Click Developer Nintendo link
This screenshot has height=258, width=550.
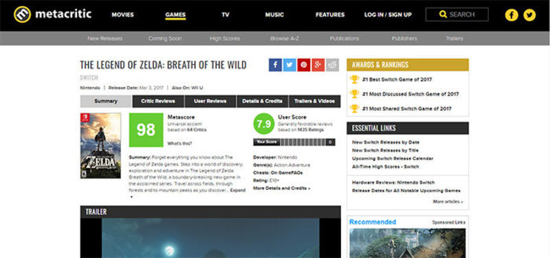click(x=287, y=157)
